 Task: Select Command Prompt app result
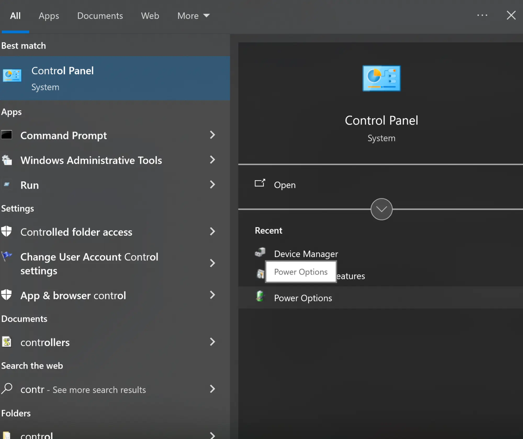(115, 135)
